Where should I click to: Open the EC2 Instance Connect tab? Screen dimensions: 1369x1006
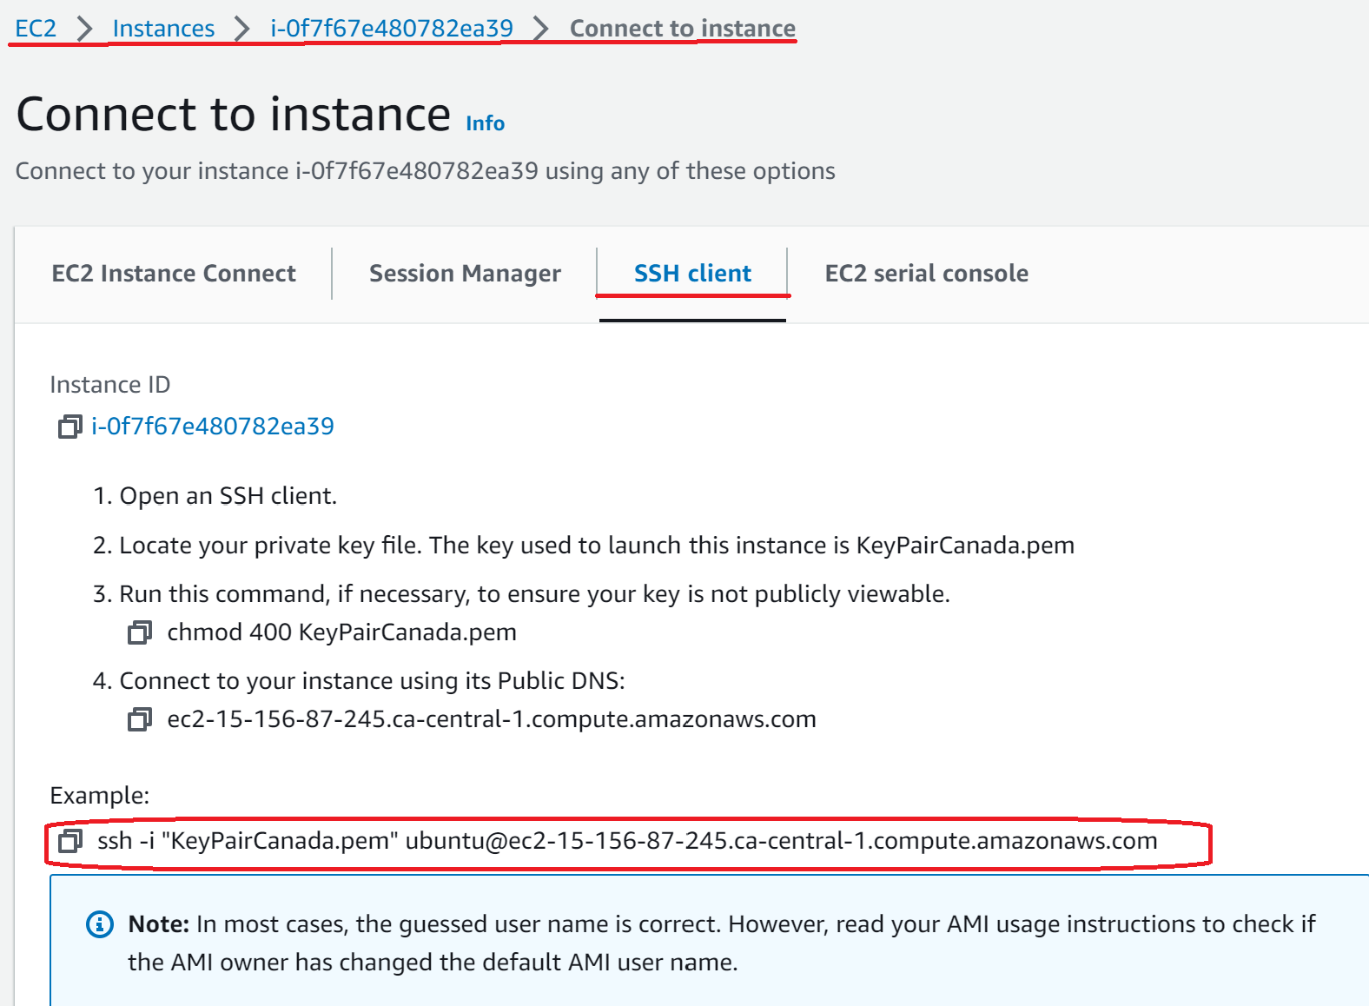(x=174, y=274)
